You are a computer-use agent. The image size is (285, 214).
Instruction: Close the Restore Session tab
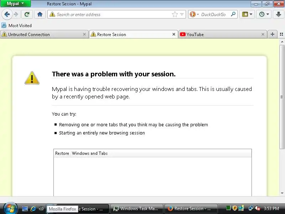tap(174, 34)
